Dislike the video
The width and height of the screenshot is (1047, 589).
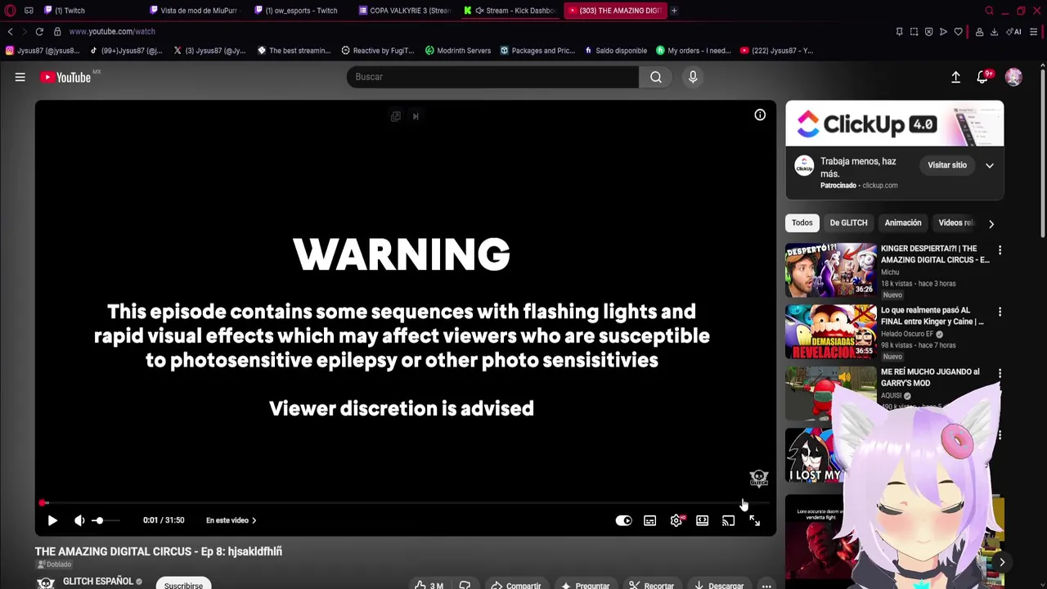point(465,586)
